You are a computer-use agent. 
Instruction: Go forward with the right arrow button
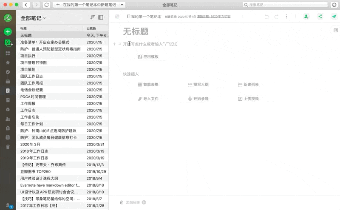(x=36, y=5)
